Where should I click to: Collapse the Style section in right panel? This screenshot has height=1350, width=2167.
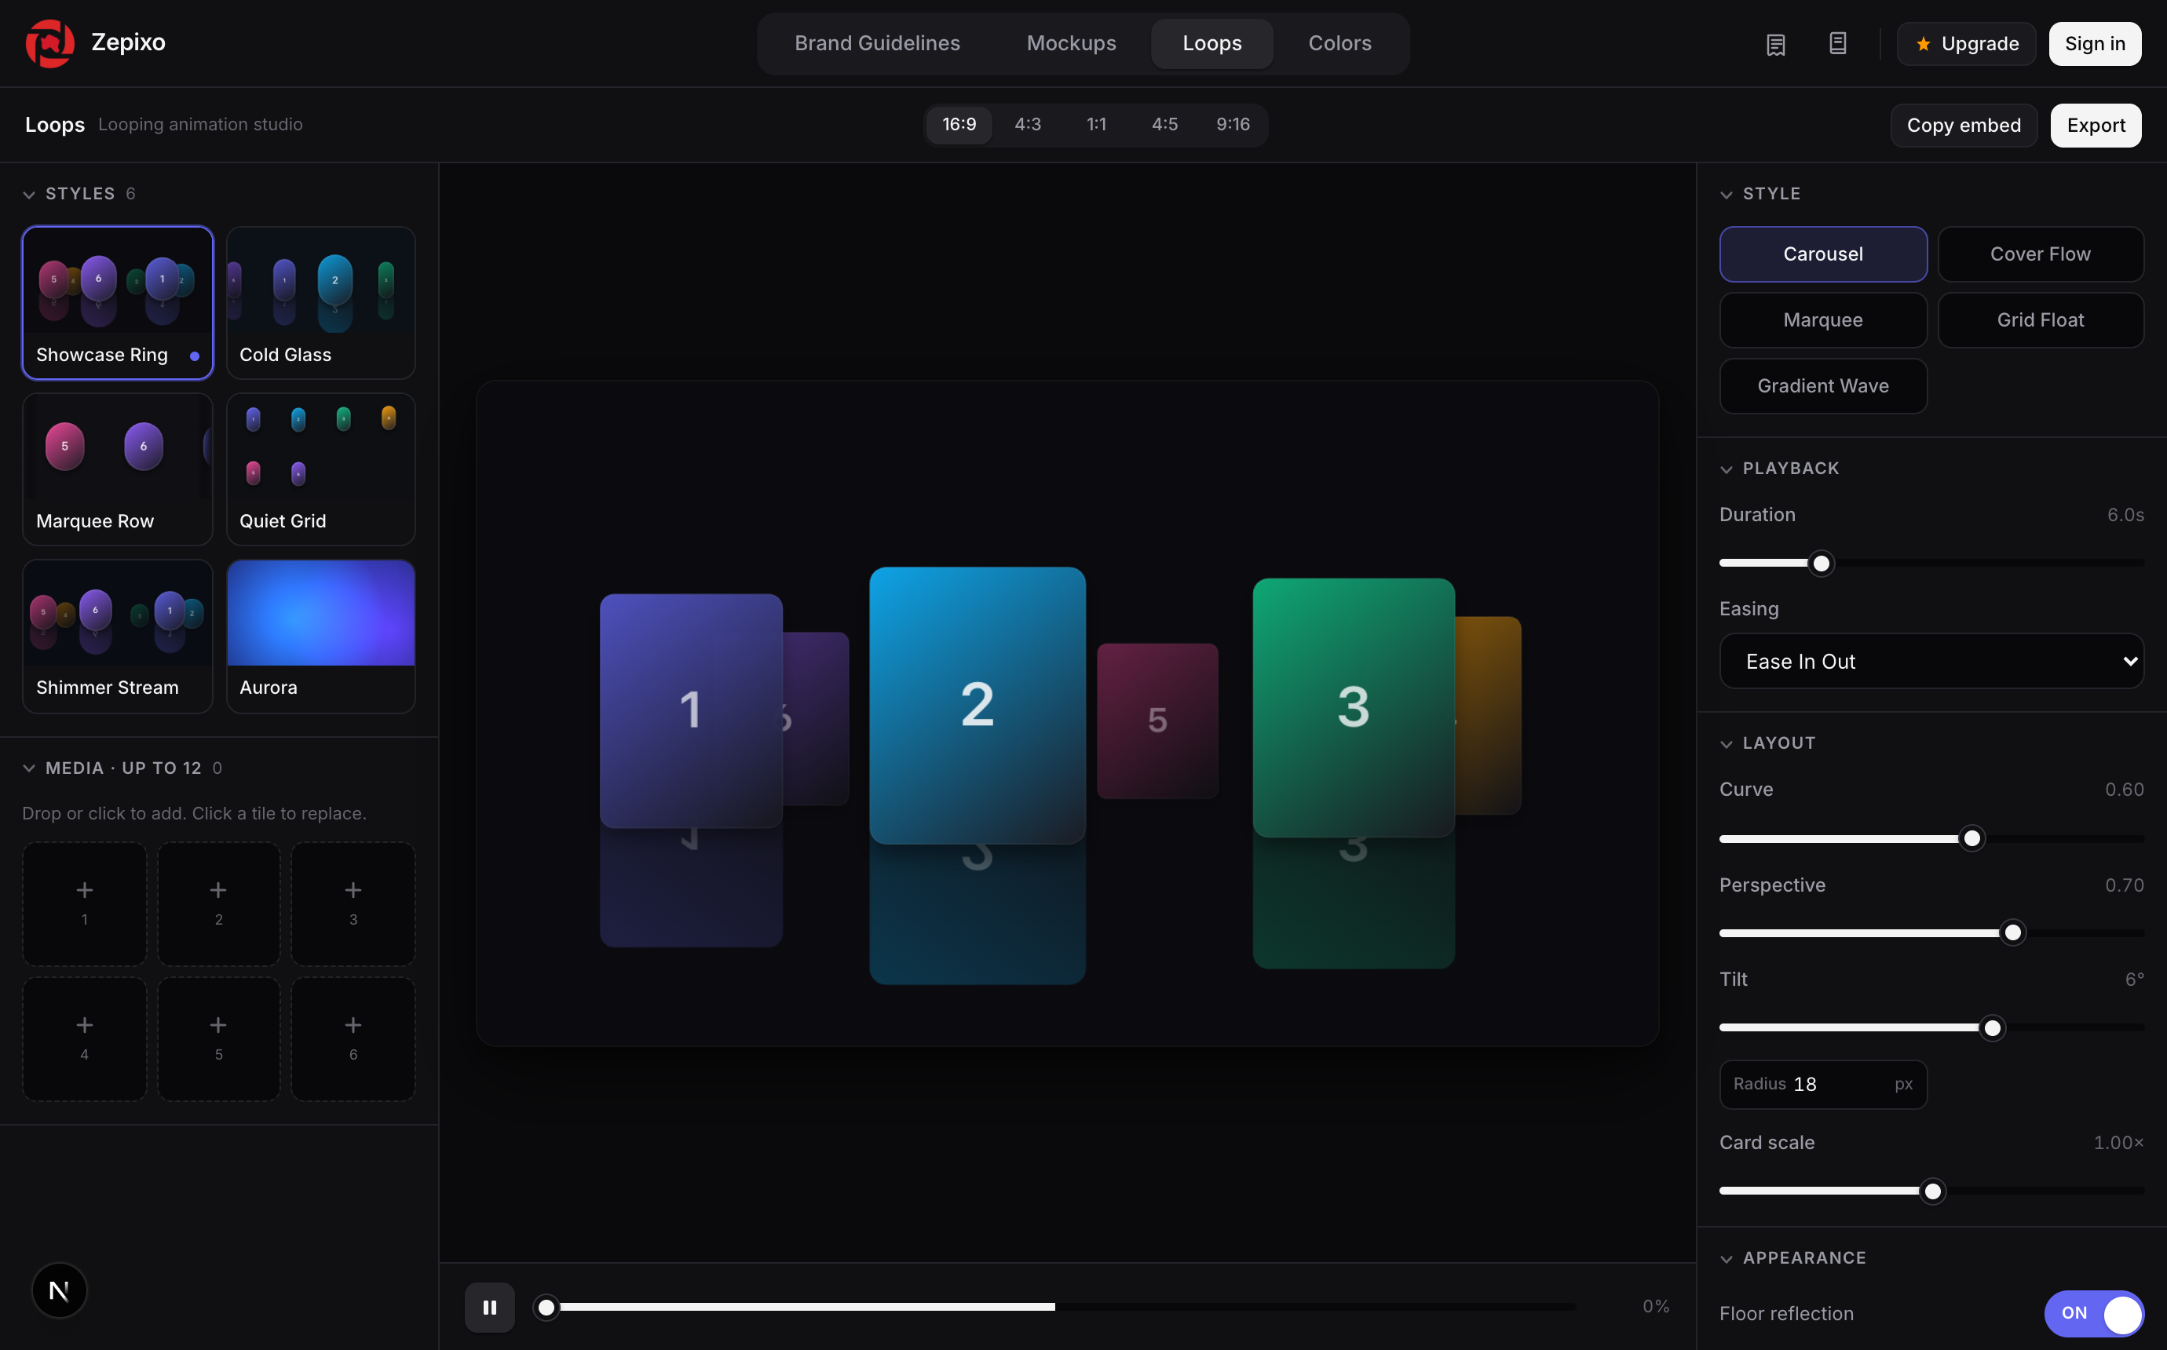coord(1726,194)
